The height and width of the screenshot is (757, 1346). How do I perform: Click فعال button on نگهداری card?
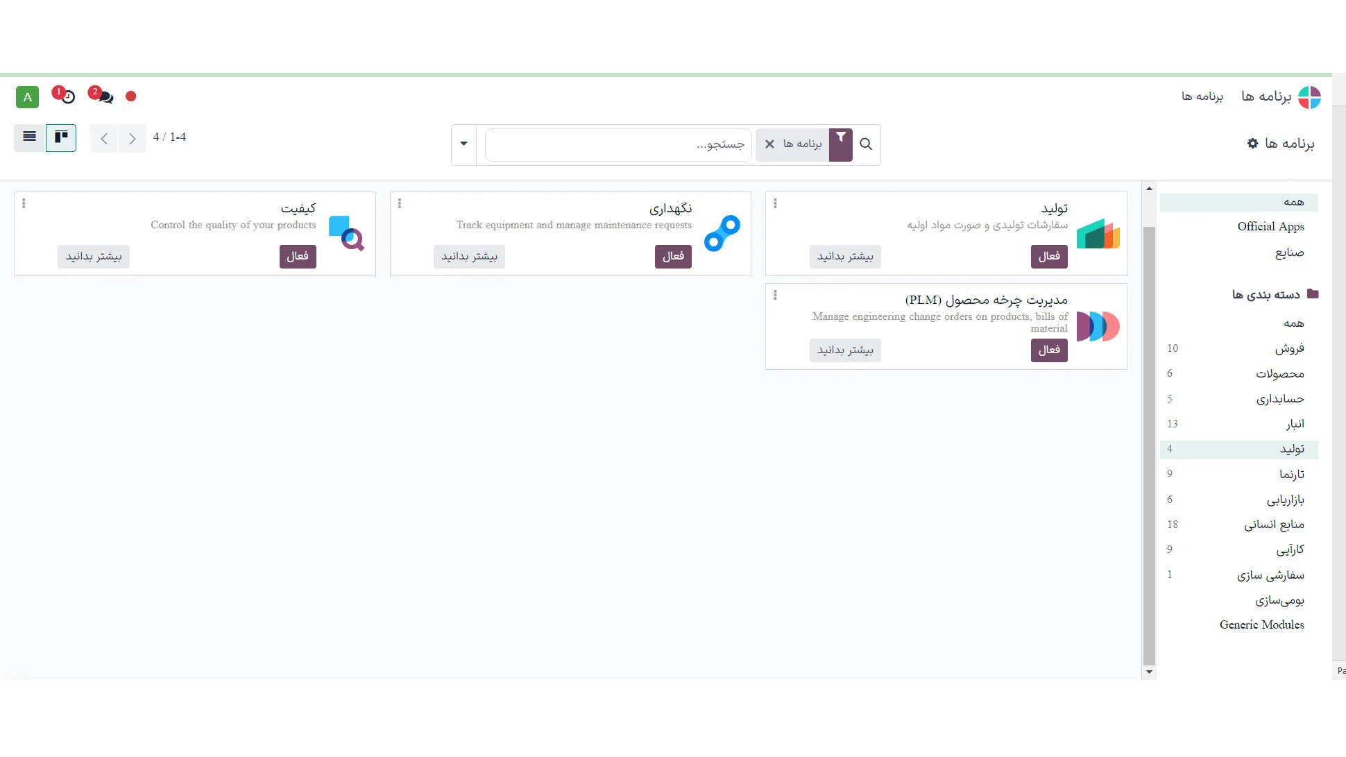674,256
